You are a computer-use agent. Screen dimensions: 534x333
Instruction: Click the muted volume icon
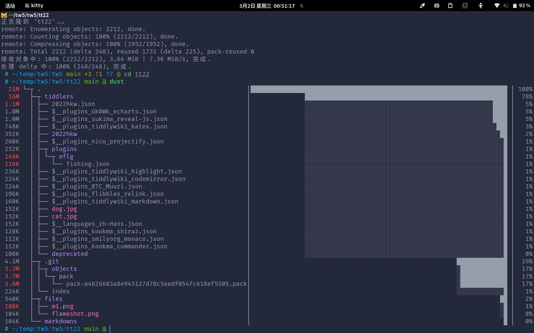click(x=506, y=6)
